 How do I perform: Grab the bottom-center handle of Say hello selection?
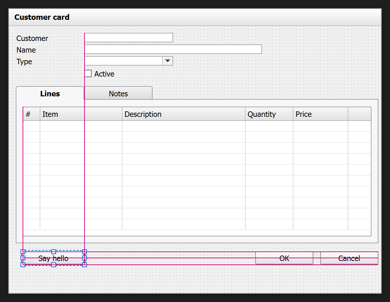(x=54, y=265)
